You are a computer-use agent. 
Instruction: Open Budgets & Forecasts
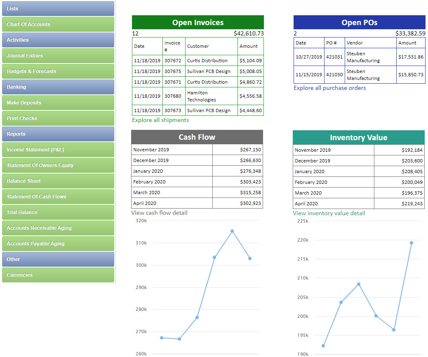58,71
